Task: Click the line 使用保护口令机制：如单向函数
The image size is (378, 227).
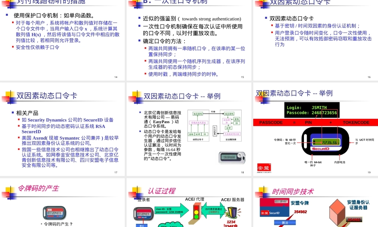Action: coord(54,16)
